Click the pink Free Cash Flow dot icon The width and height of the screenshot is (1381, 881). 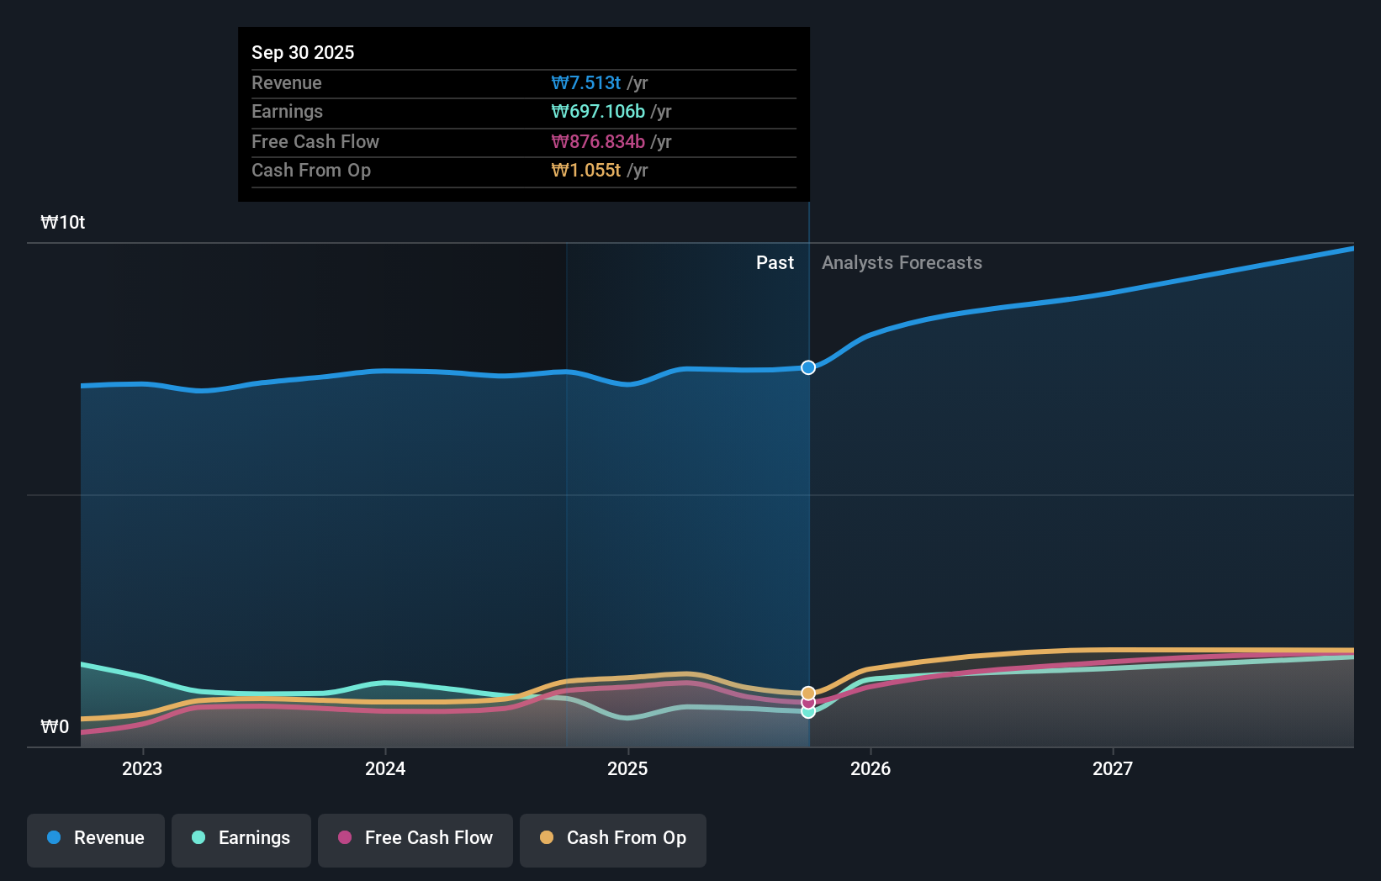pos(345,838)
